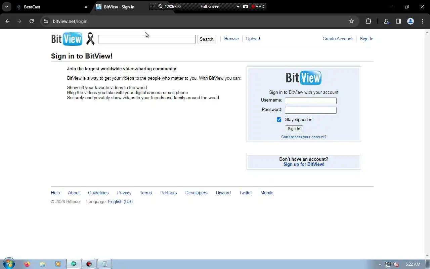The height and width of the screenshot is (269, 430).
Task: Click Create Account in the header
Action: (338, 39)
